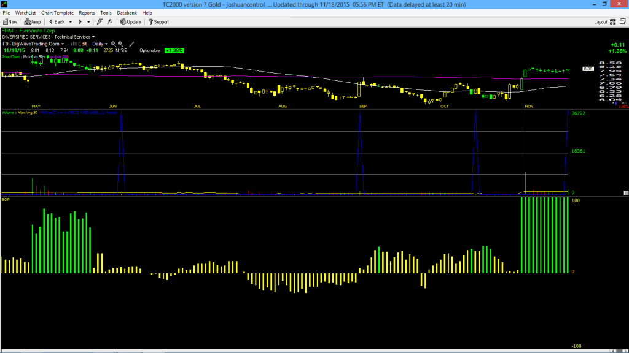Click the BOP indicator label
629x353 pixels.
pyautogui.click(x=6, y=200)
